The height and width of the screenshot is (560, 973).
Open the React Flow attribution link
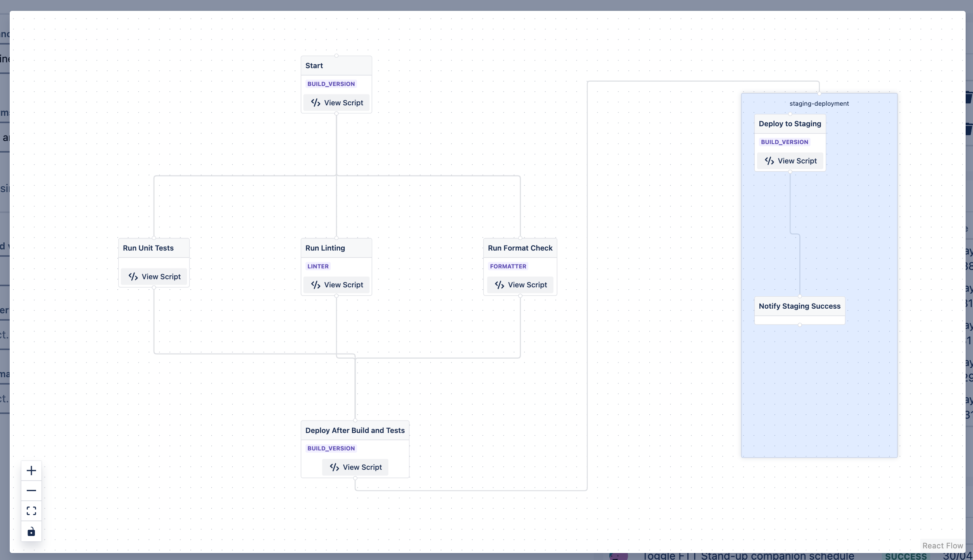point(942,545)
